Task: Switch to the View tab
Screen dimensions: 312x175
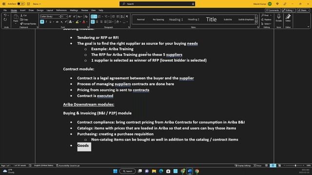Action: click(93, 10)
